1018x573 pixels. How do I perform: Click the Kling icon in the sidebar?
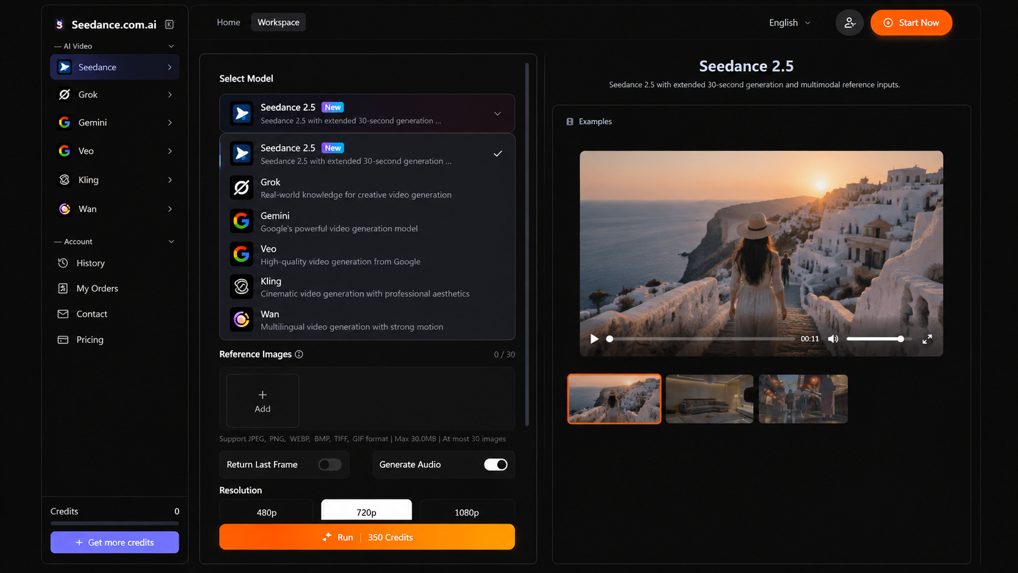64,180
